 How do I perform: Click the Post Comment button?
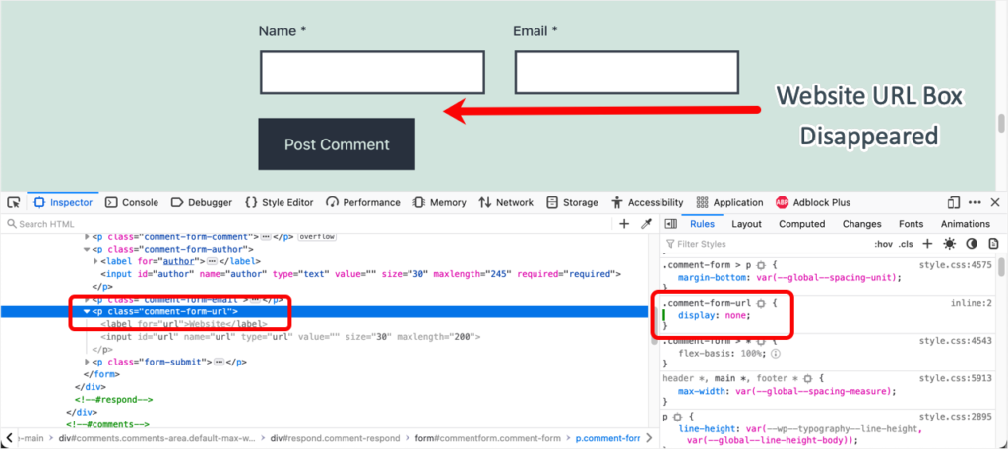click(x=337, y=144)
